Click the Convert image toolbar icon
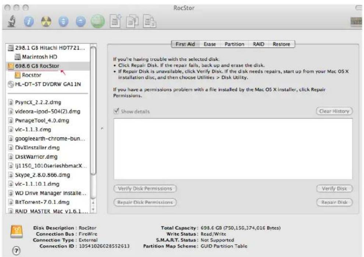Viewport: 364px width, 257px height. click(x=132, y=22)
